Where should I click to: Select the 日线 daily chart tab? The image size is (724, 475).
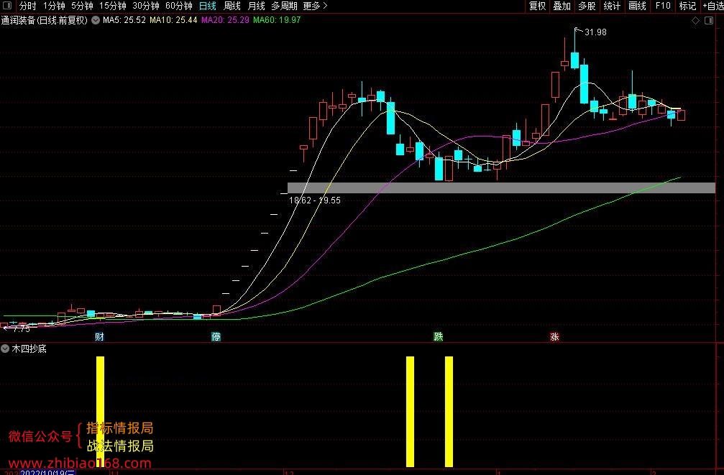point(208,6)
